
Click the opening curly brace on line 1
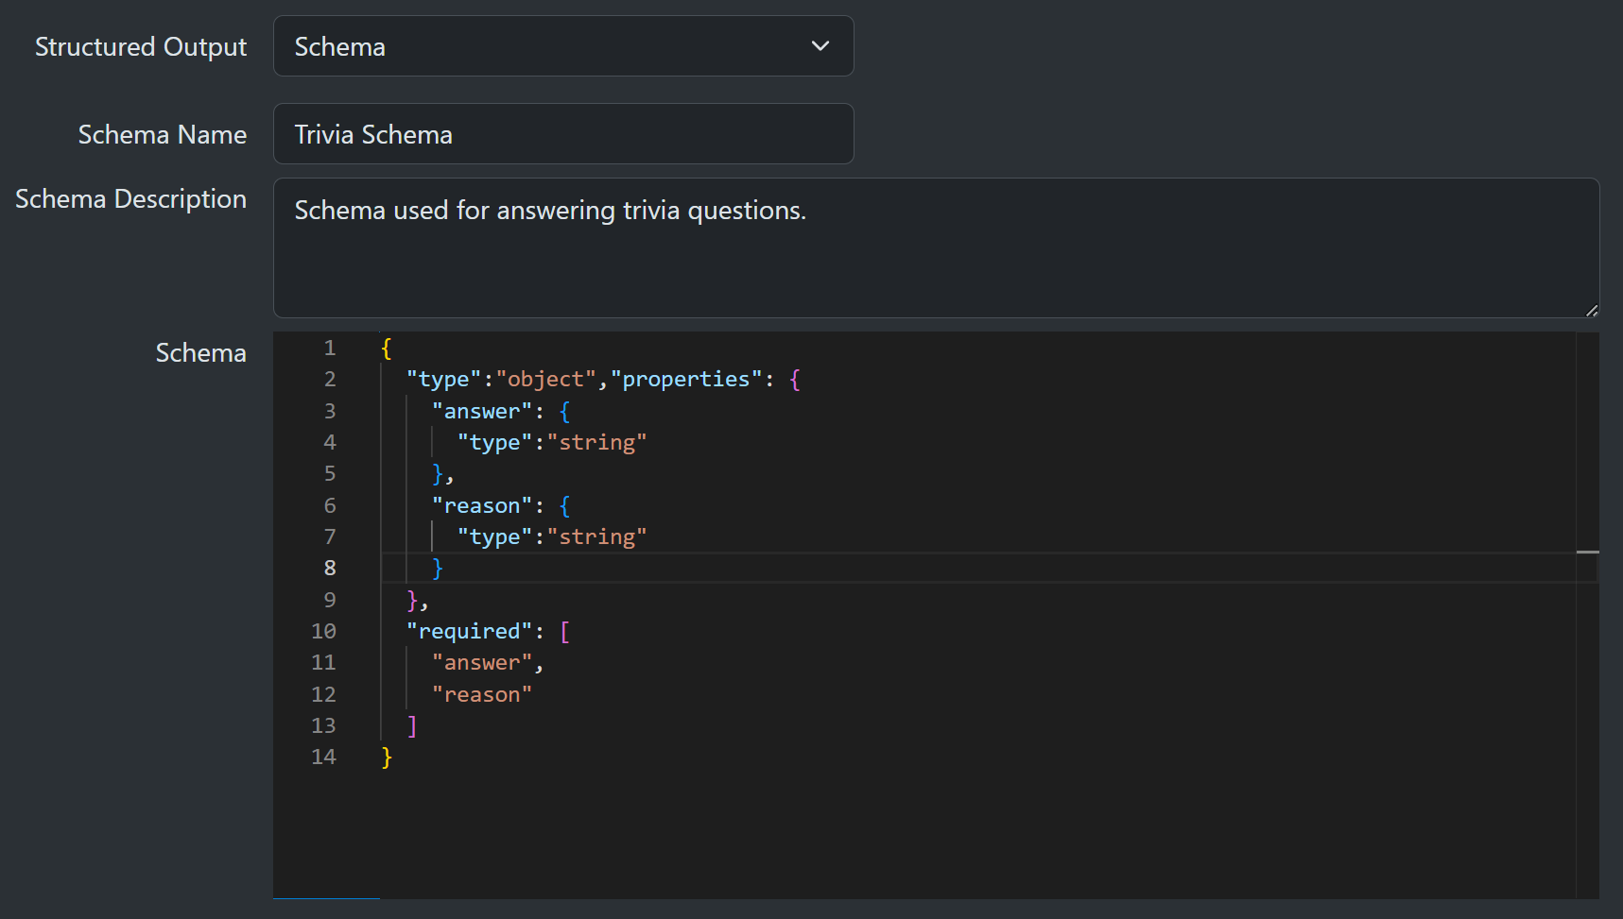[386, 348]
